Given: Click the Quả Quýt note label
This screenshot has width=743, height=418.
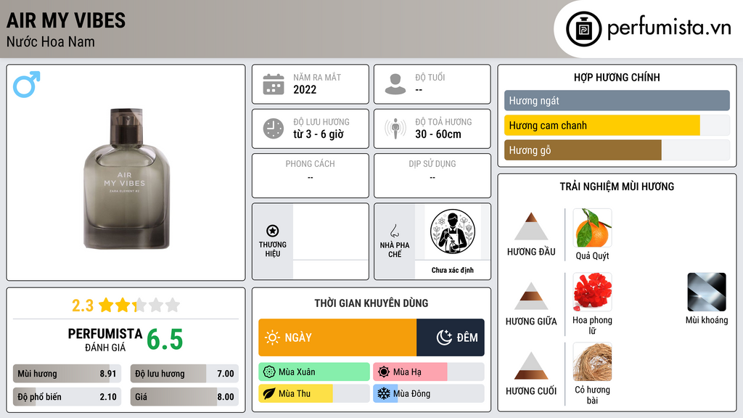Looking at the screenshot, I should pos(592,256).
